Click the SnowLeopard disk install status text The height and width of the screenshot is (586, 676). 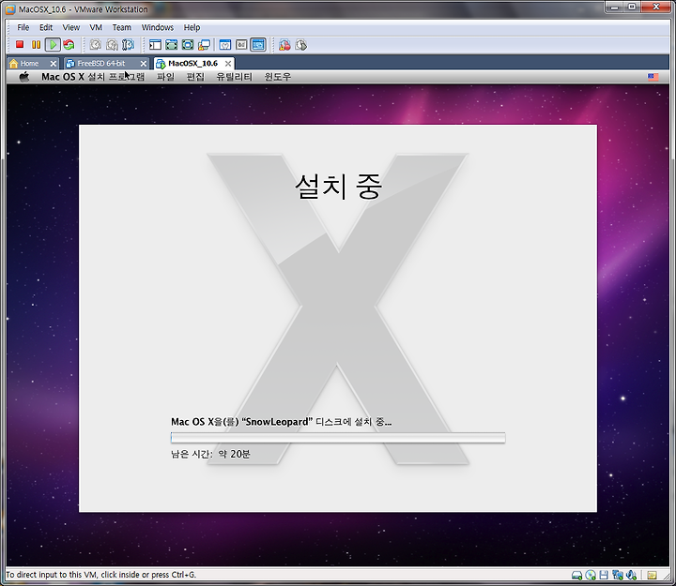pos(282,422)
